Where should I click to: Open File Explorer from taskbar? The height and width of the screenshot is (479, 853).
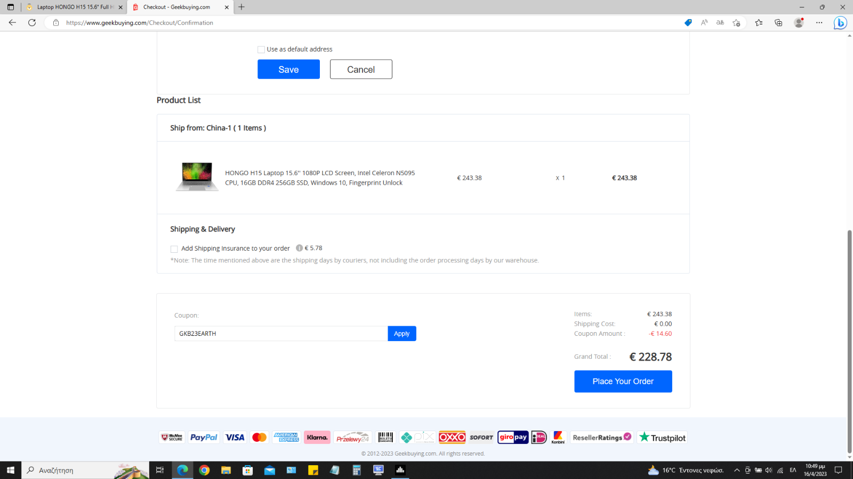point(226,470)
